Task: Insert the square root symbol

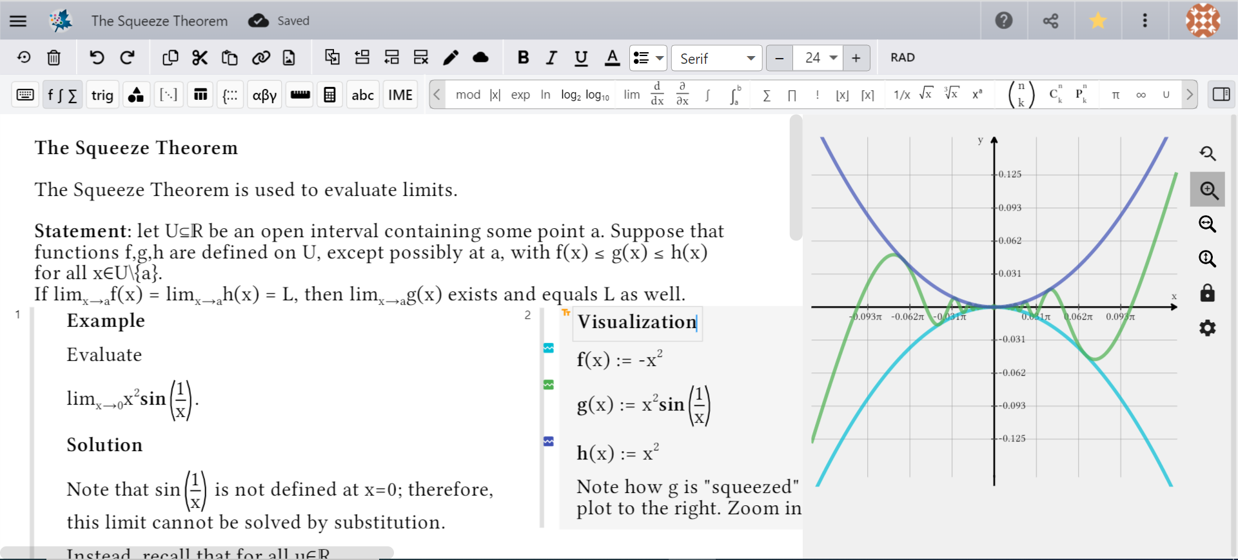Action: click(x=926, y=93)
